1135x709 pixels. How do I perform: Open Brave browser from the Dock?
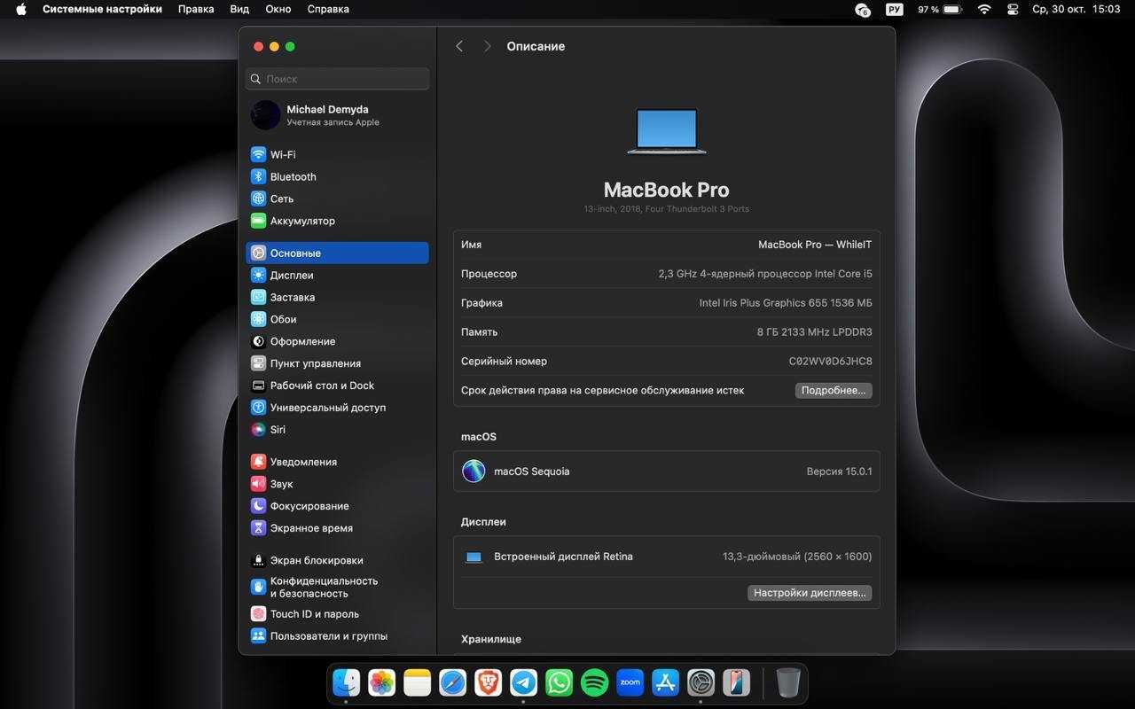[489, 682]
